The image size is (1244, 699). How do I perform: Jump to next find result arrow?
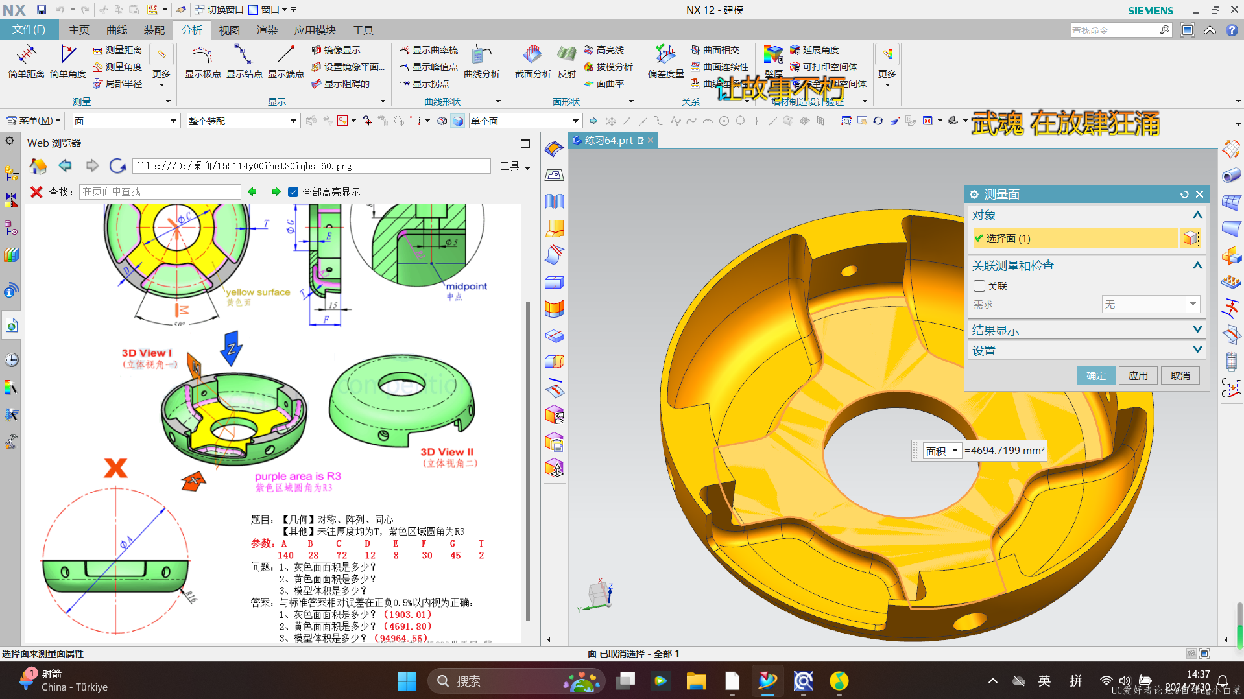pos(276,192)
